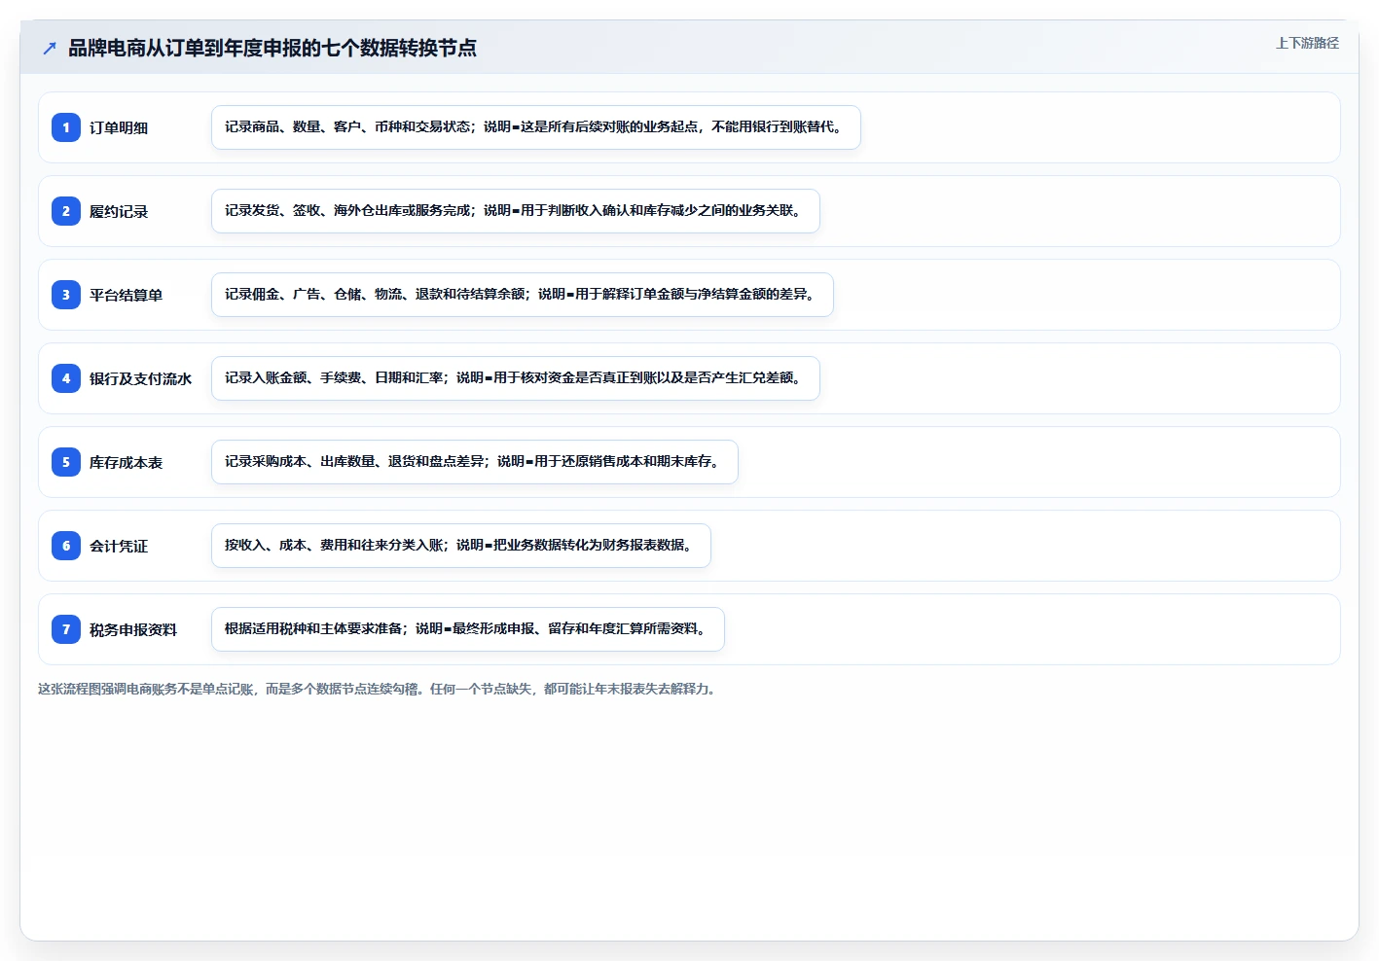This screenshot has height=961, width=1379.
Task: Select the 库存成本表 node label
Action: 127,462
